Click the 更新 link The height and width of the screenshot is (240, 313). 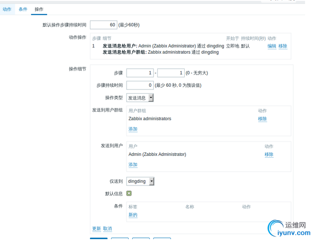[97, 229]
